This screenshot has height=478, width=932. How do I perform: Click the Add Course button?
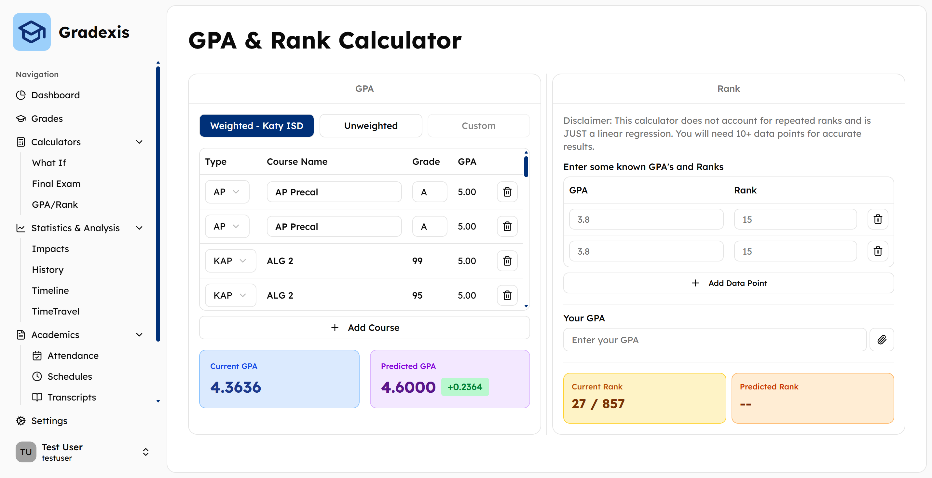point(364,327)
